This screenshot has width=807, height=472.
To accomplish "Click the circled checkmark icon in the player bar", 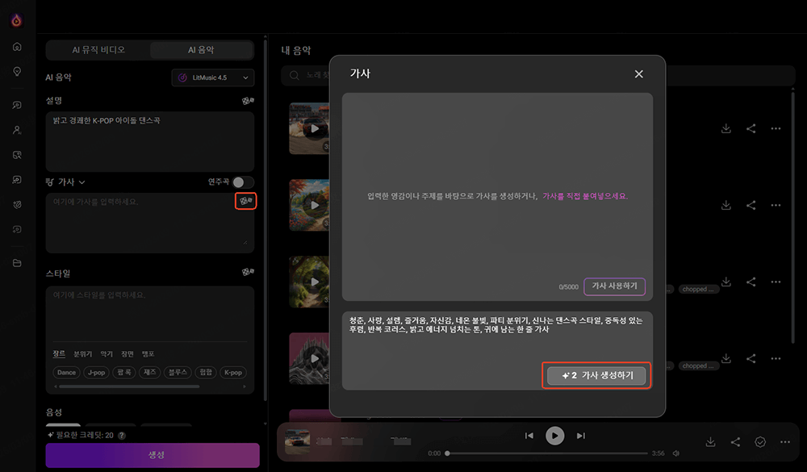I will 760,441.
